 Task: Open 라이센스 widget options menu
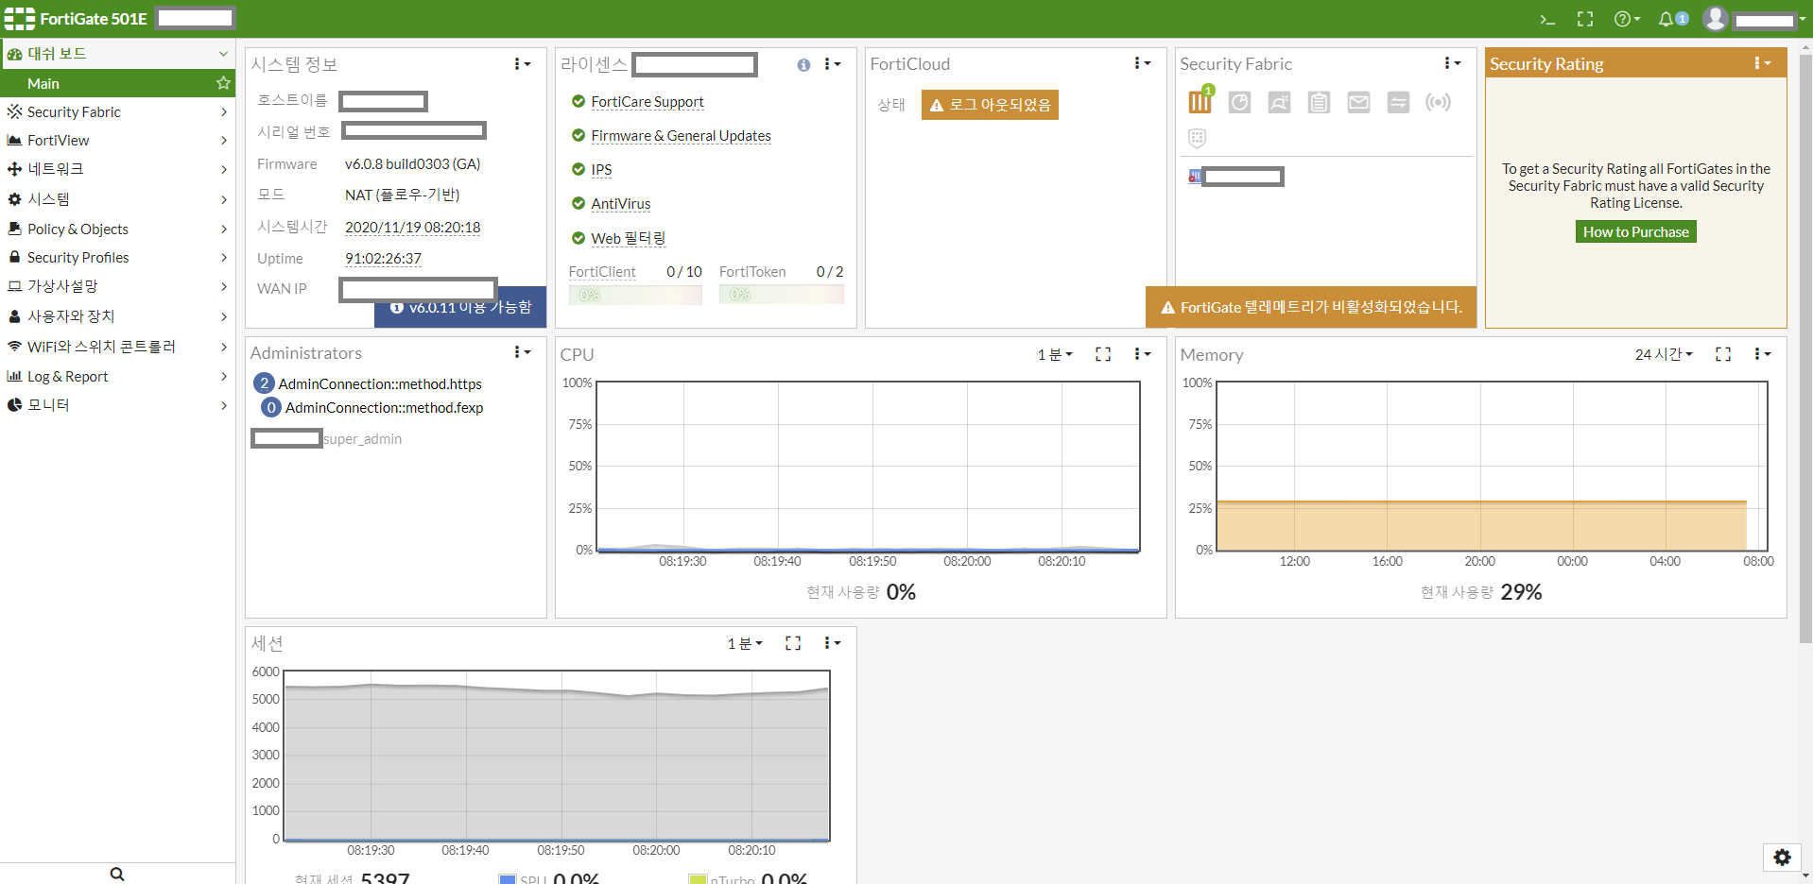(832, 64)
